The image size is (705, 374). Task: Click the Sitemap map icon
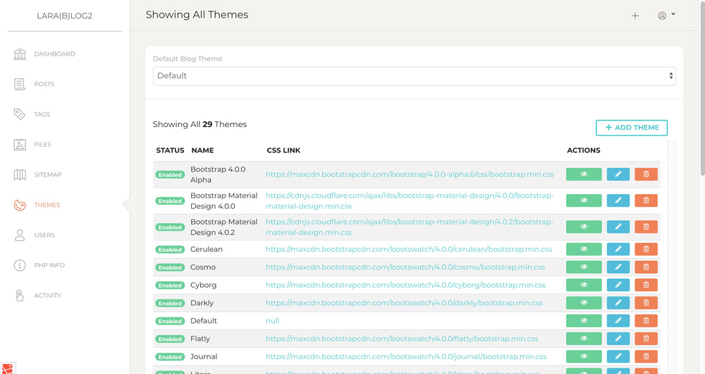click(20, 175)
